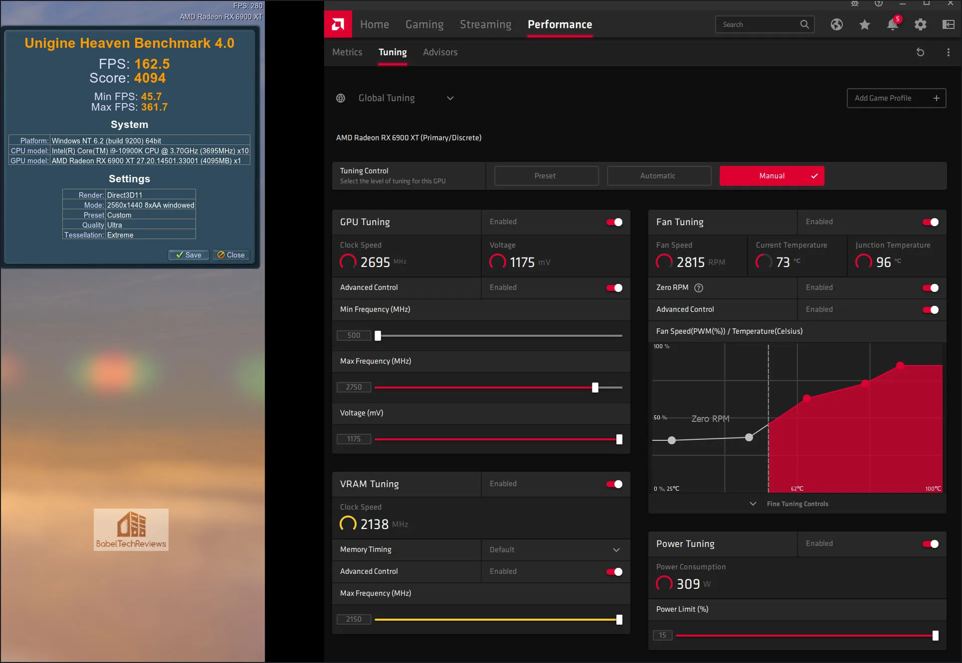Go to the Streaming tab
The height and width of the screenshot is (663, 962).
point(485,24)
